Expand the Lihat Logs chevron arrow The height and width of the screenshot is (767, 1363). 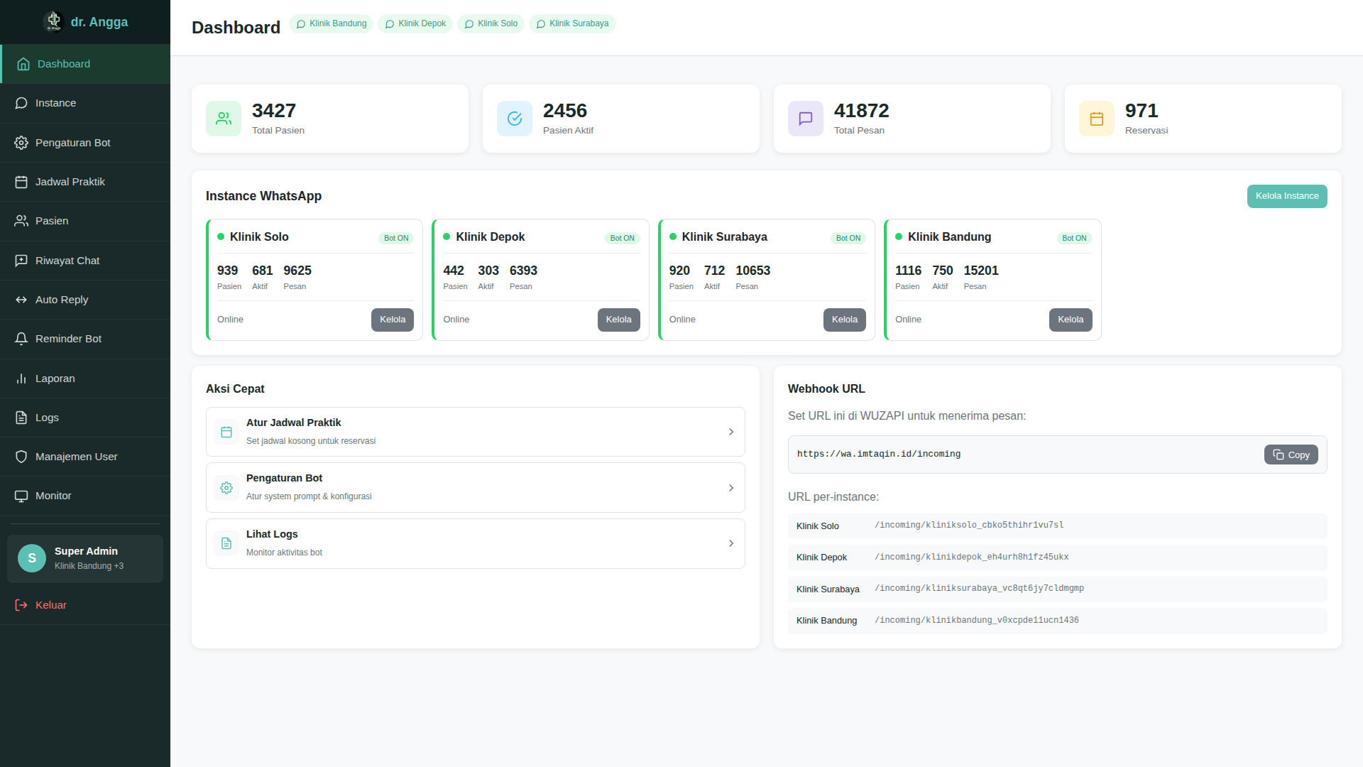click(x=731, y=543)
